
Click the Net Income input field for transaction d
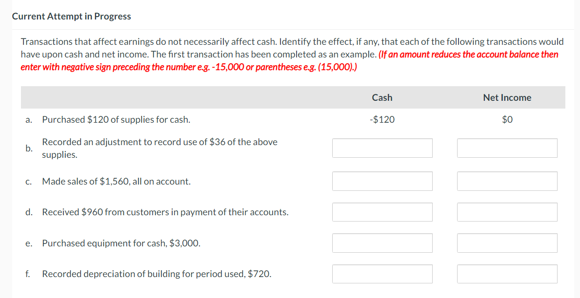coord(507,212)
